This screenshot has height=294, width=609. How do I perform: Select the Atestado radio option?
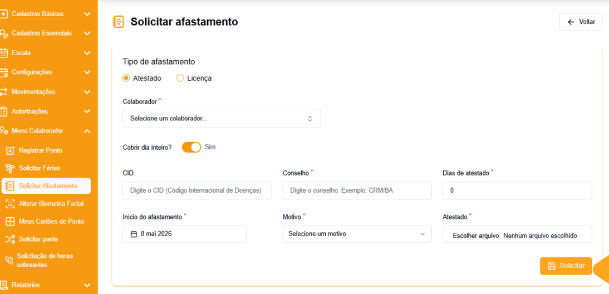[126, 78]
